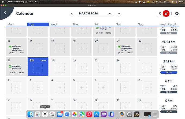Open the Window menu in menu bar
Viewport: 185px width, 119px height.
(38, 2)
